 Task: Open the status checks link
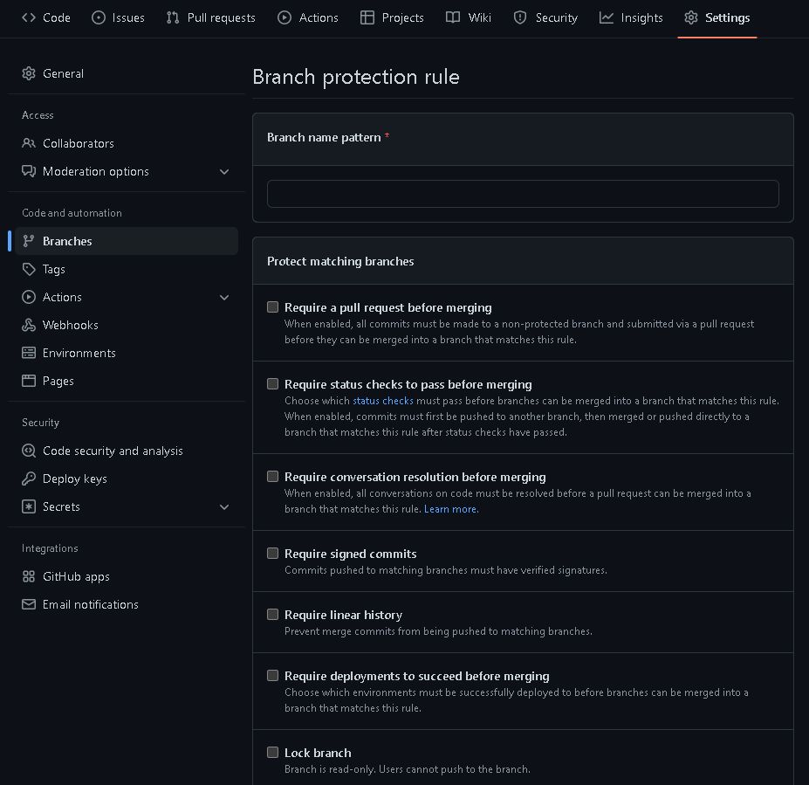tap(382, 400)
